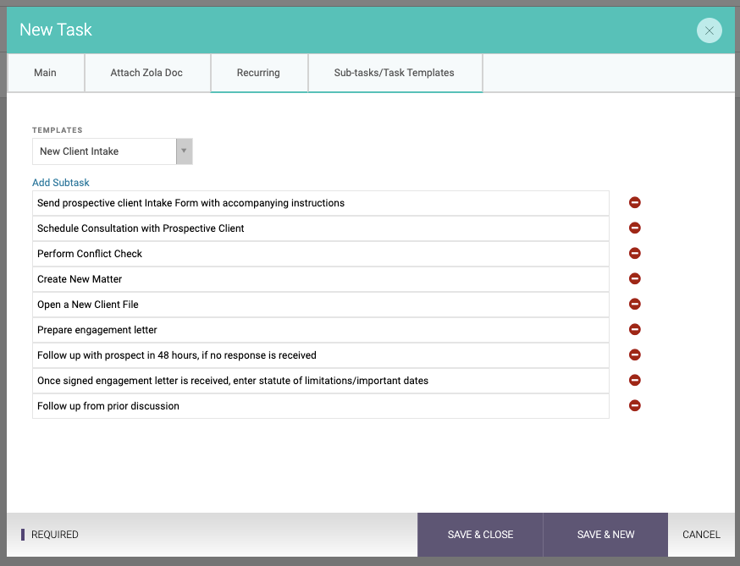This screenshot has height=566, width=740.
Task: Delete the 'Open a New Client File' subtask
Action: [x=634, y=305]
